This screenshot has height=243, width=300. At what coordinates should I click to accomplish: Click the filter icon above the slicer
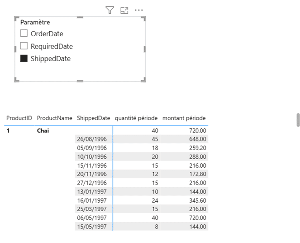pos(110,10)
